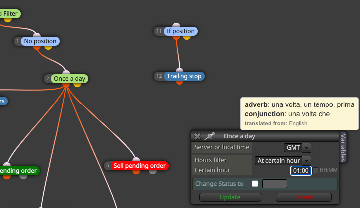Pin the Once a day properties panel
Screen dimensions: 360x208
tap(209, 136)
